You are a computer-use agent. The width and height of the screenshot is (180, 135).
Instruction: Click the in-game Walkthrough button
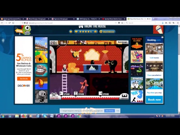(122, 42)
